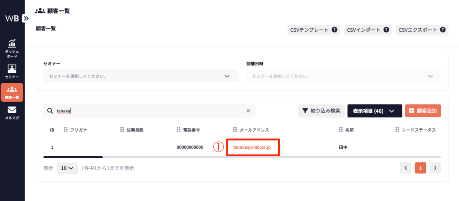
Task: Clear the tanaka search text with X
Action: tap(248, 111)
